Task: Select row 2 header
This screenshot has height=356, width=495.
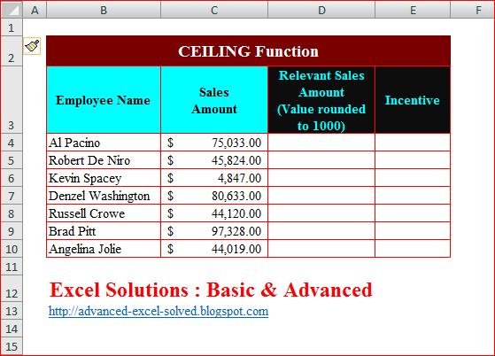Action: pos(12,51)
